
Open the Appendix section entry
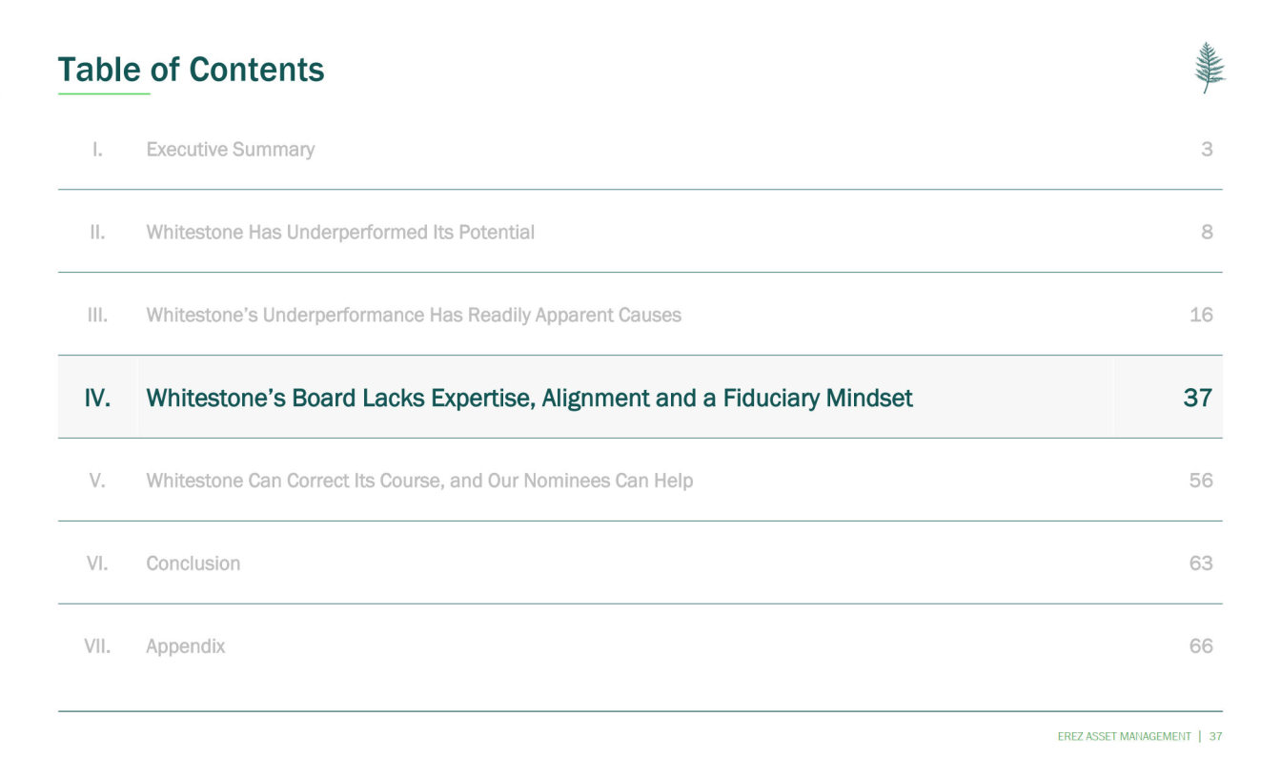click(185, 646)
